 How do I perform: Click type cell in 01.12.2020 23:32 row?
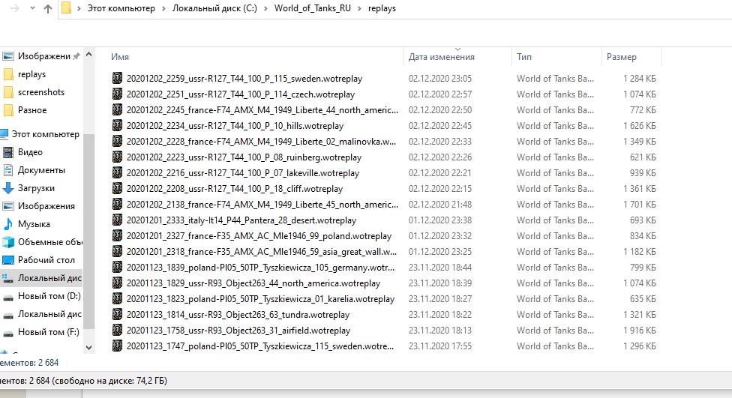(555, 236)
